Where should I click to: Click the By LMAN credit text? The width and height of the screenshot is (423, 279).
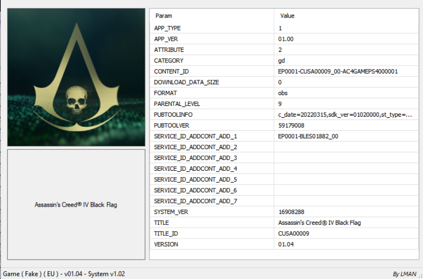click(x=404, y=274)
